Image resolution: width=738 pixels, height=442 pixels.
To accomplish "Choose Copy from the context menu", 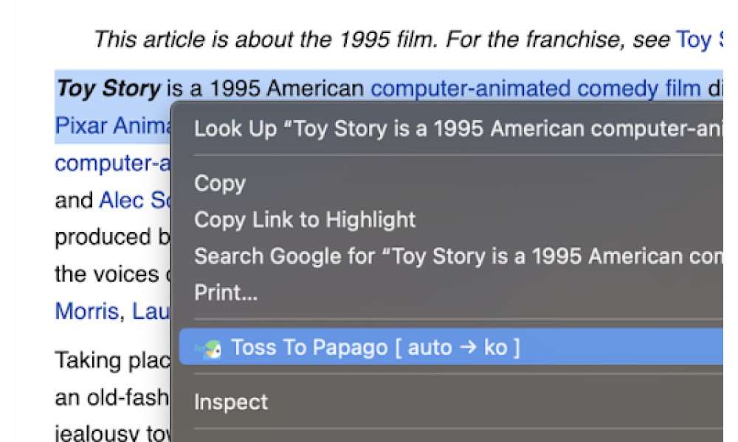I will coord(220,183).
